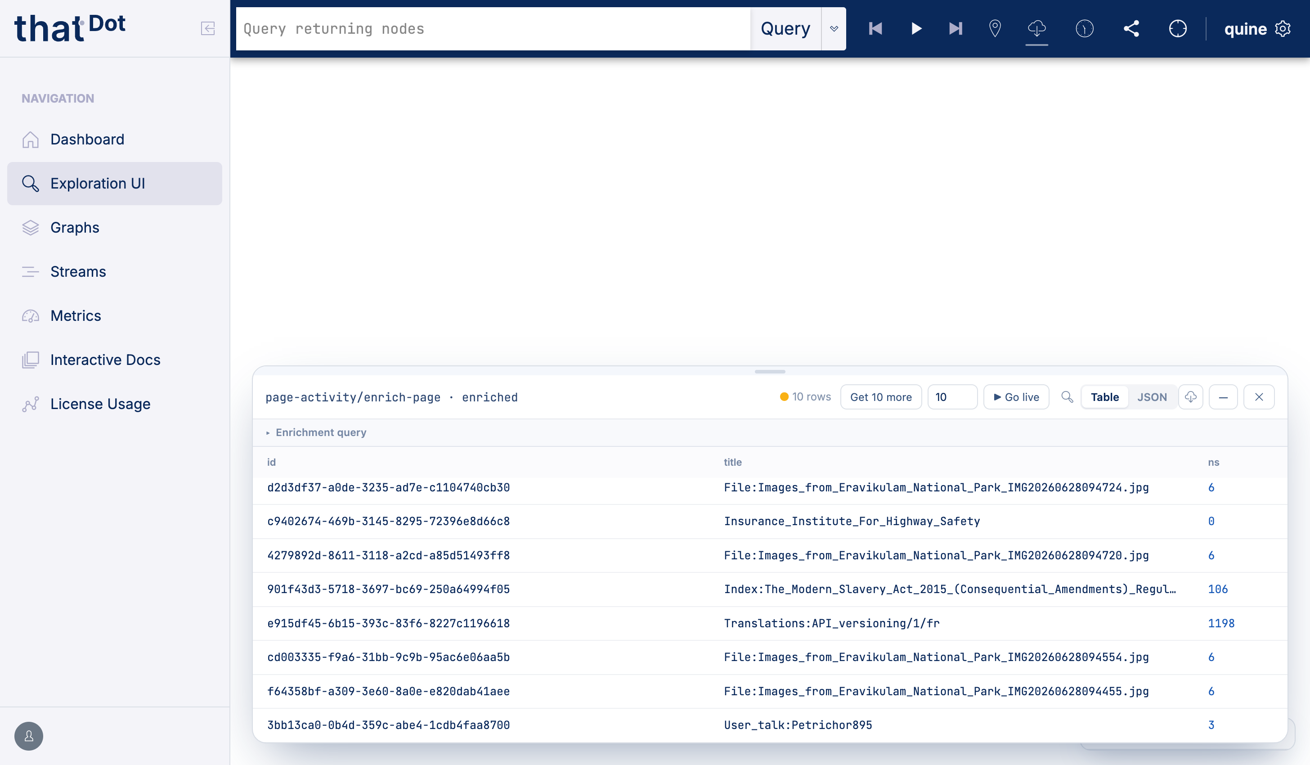Expand the Enrichment query section
This screenshot has height=765, width=1310.
(x=315, y=432)
